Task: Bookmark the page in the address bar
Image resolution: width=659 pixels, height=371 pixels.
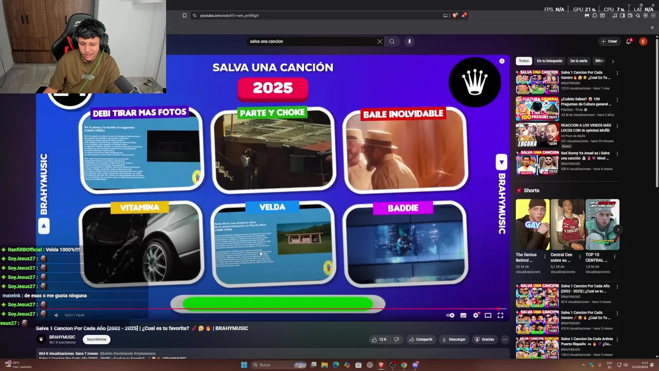Action: (x=184, y=15)
